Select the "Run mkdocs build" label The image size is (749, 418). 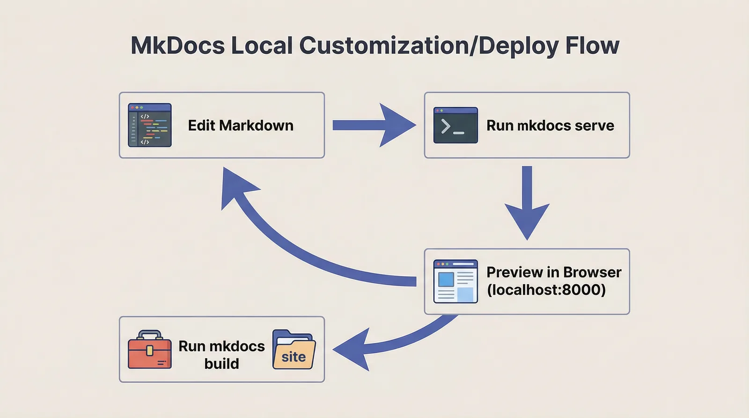coord(221,354)
